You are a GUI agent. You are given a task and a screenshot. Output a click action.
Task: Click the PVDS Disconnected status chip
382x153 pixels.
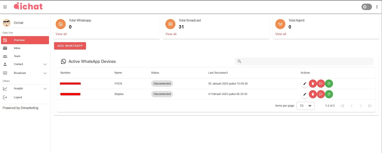tap(162, 84)
